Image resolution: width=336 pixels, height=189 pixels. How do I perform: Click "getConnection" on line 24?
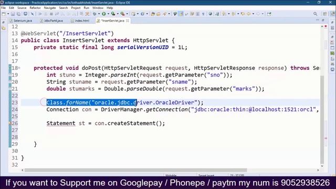pos(167,109)
